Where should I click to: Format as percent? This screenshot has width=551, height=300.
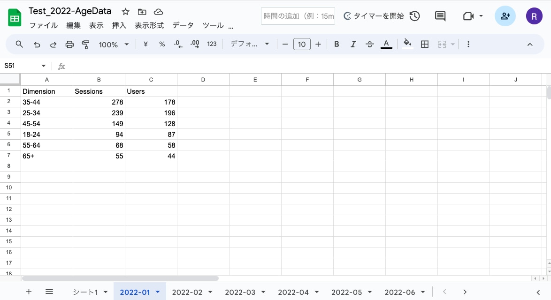coord(161,44)
